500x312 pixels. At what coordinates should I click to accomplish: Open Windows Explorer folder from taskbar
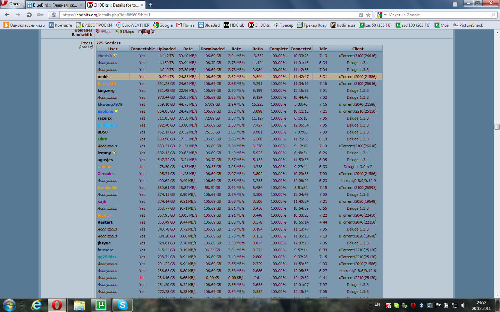(x=79, y=305)
